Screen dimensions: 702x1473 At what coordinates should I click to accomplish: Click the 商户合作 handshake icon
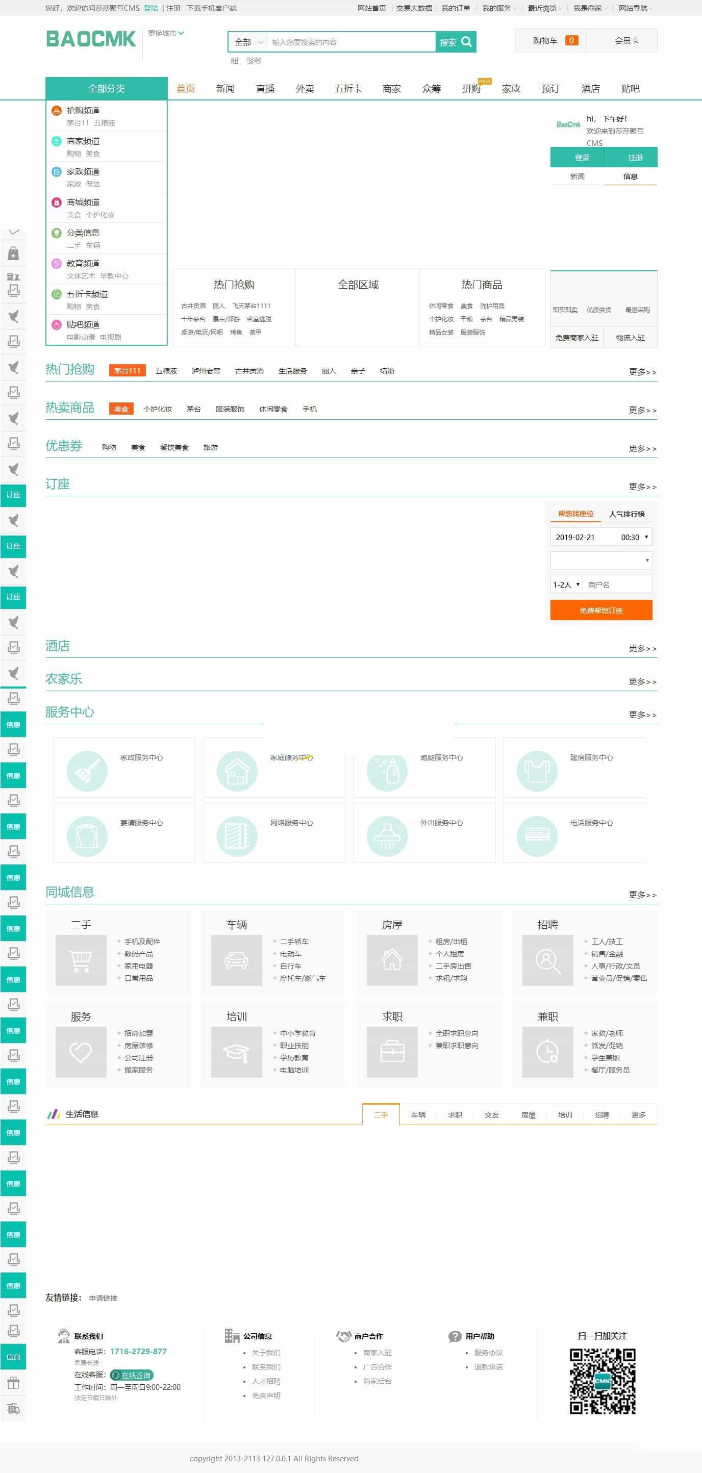coord(343,1336)
